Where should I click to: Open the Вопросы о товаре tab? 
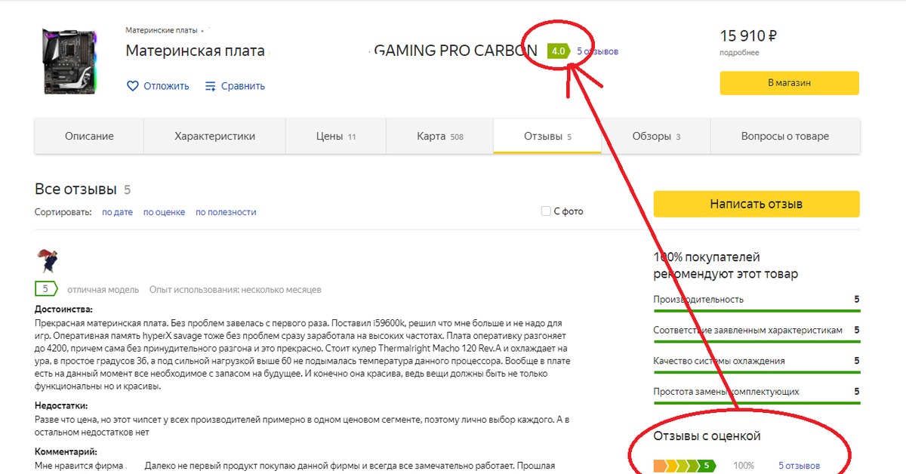click(784, 137)
